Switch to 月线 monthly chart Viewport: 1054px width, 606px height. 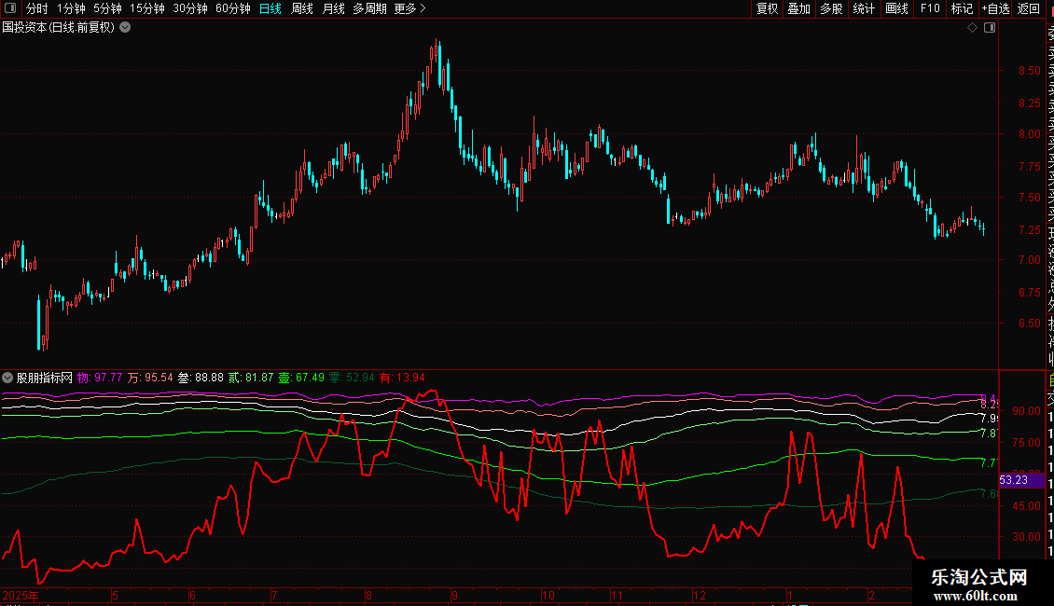[x=333, y=8]
